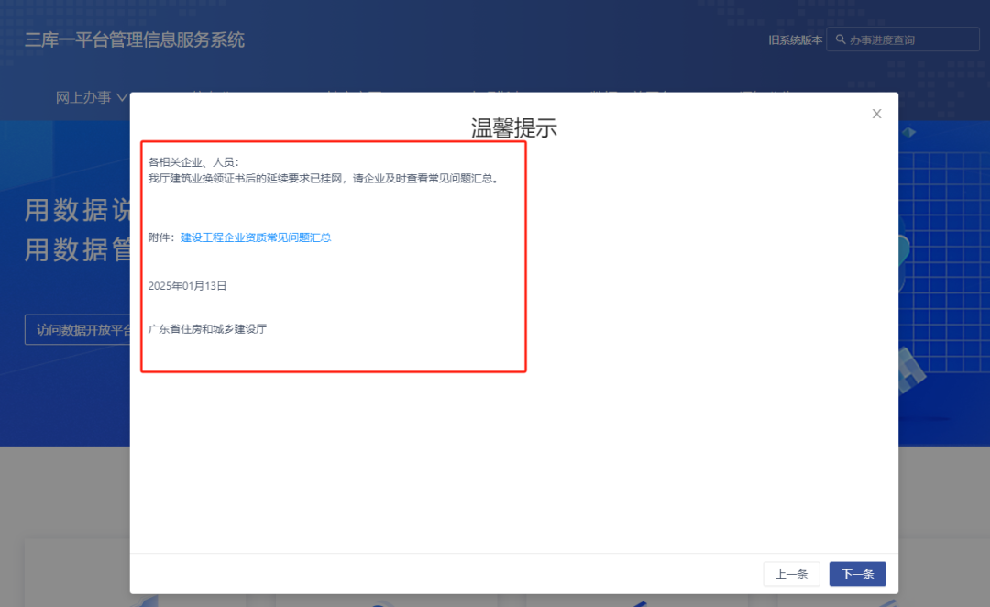
Task: Open the 建设工程企业资质常见问题汇总 attachment link
Action: click(x=256, y=237)
